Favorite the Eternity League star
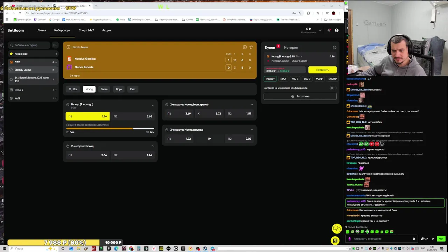Image resolution: width=448 pixels, height=252 pixels. click(11, 70)
